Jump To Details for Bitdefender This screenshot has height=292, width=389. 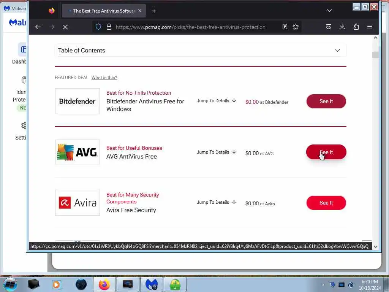click(x=216, y=100)
